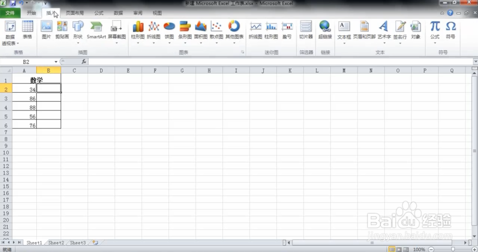The height and width of the screenshot is (252, 478).
Task: Click the zoom slider handle
Action: (453, 250)
